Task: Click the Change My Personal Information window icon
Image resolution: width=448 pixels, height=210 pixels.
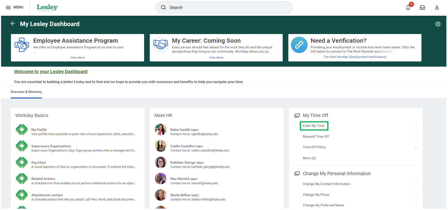Action: [x=297, y=173]
